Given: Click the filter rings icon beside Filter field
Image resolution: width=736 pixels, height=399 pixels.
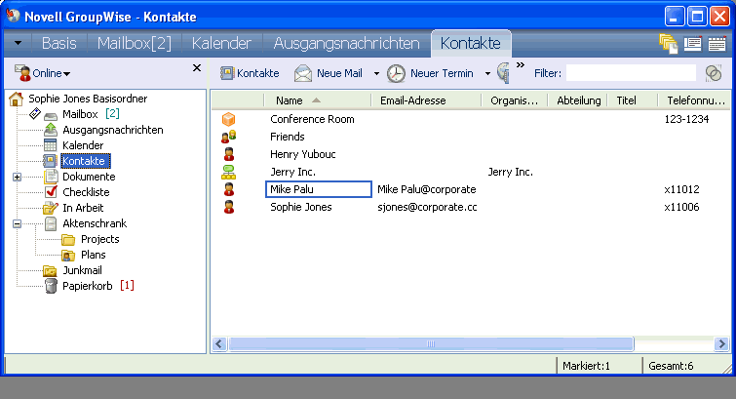Looking at the screenshot, I should tap(714, 73).
